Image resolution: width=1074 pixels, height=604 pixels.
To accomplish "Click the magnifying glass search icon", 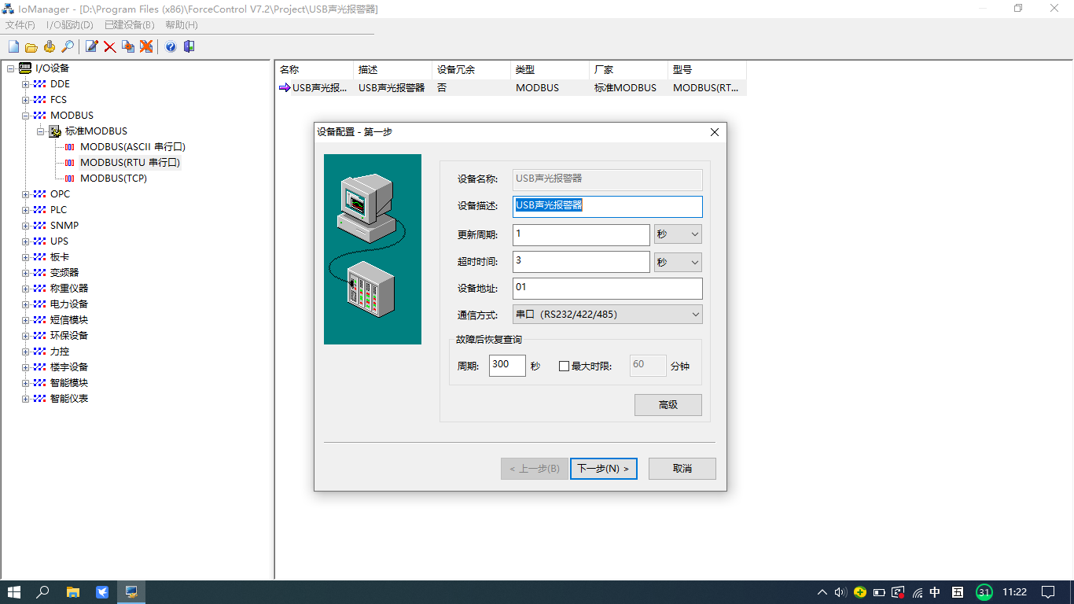I will (x=68, y=47).
